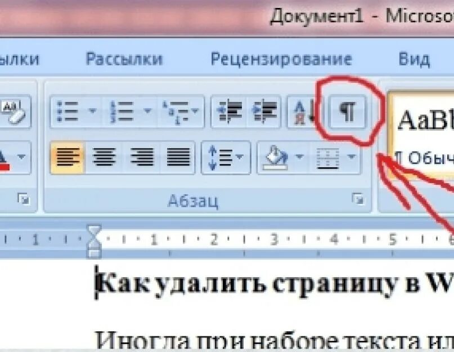Image resolution: width=454 pixels, height=352 pixels.
Task: Toggle align text left
Action: tap(68, 157)
